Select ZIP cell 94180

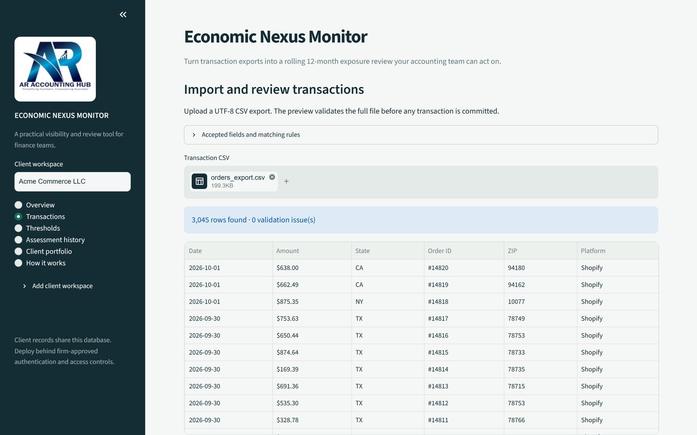[541, 268]
